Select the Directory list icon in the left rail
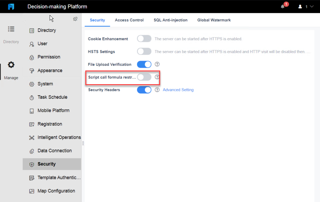Viewport: 320px width, 202px height. (x=11, y=29)
